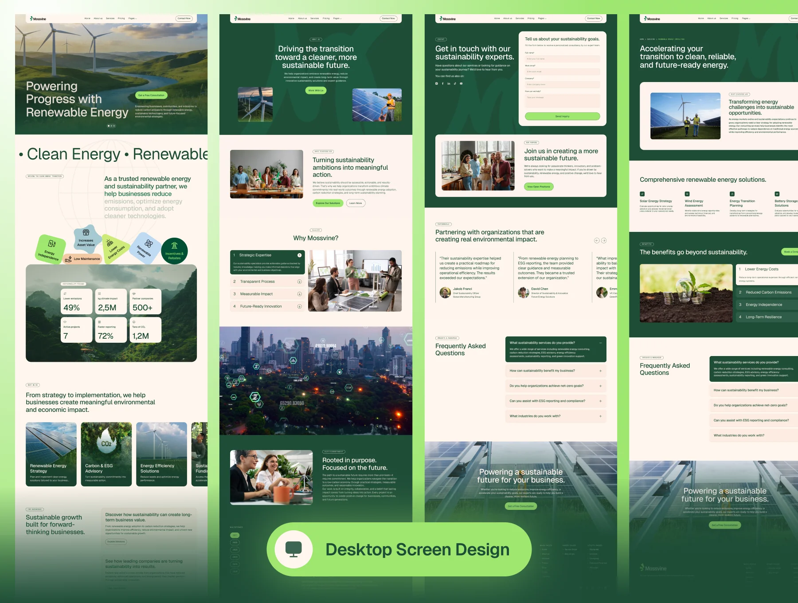The image size is (798, 603).
Task: Click the Explore Our Solutions button
Action: 328,203
